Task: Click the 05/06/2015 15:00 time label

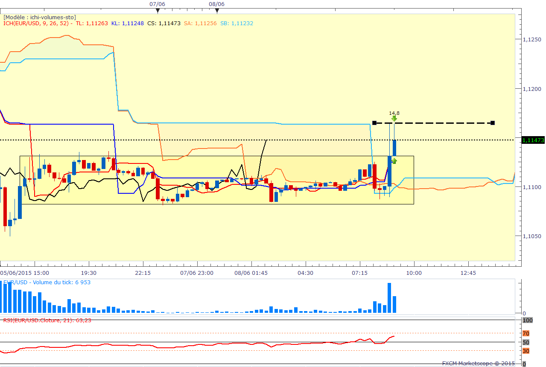Action: pos(25,273)
